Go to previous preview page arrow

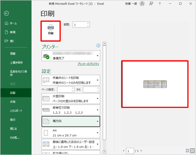[x=123, y=151]
